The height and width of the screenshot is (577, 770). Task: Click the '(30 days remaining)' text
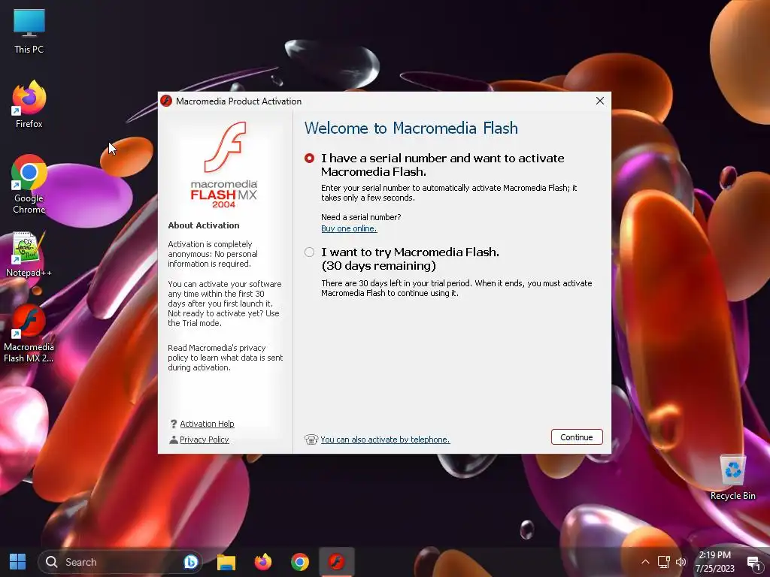pyautogui.click(x=379, y=266)
